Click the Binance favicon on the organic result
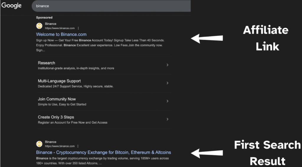The height and width of the screenshot is (167, 302). (39, 144)
